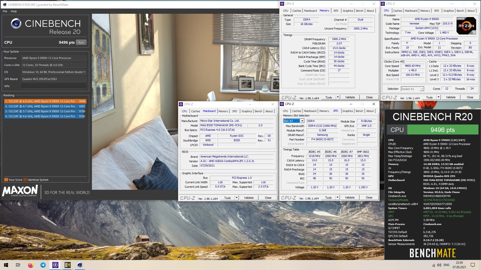
Task: Click CPU-Z SPD window title icon
Action: [282, 104]
